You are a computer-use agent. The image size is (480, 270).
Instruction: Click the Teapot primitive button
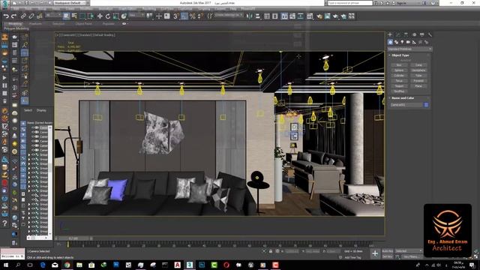pos(399,86)
